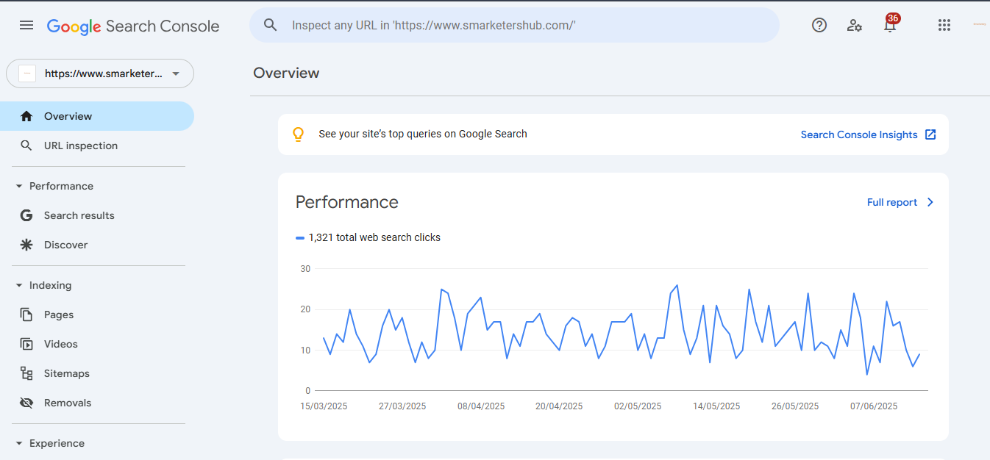This screenshot has height=460, width=990.
Task: Go to the Discover report
Action: coord(97,245)
